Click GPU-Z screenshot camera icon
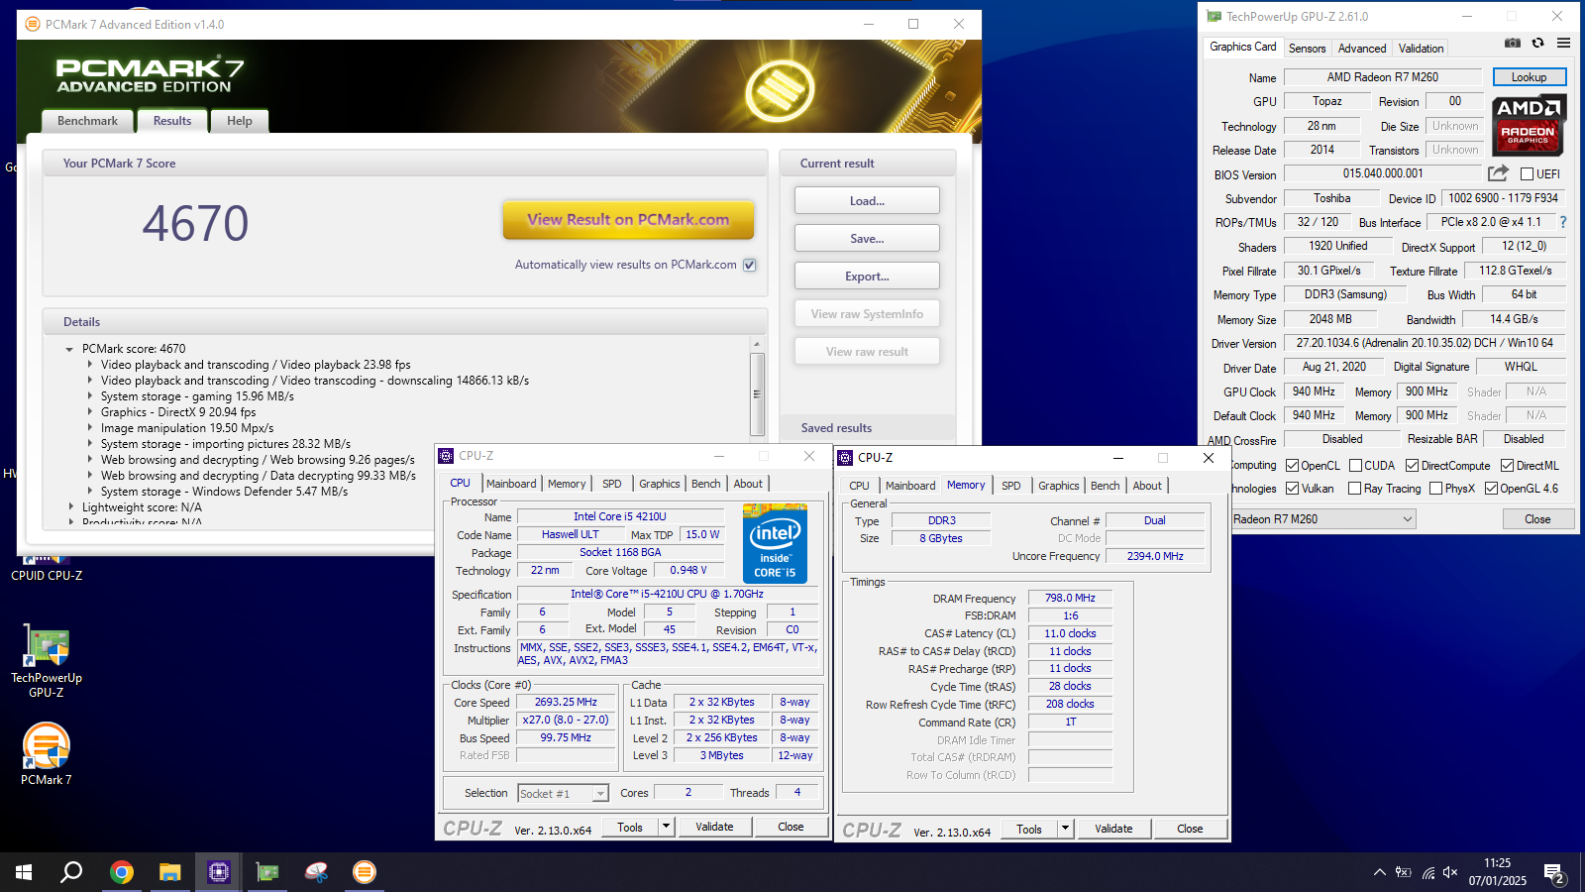This screenshot has height=892, width=1585. [1512, 43]
